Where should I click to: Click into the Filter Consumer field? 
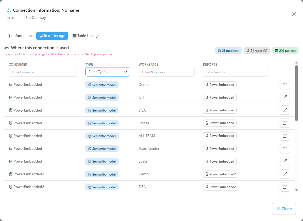click(43, 72)
